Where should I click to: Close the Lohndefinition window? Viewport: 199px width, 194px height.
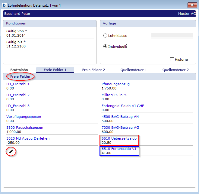(190, 5)
